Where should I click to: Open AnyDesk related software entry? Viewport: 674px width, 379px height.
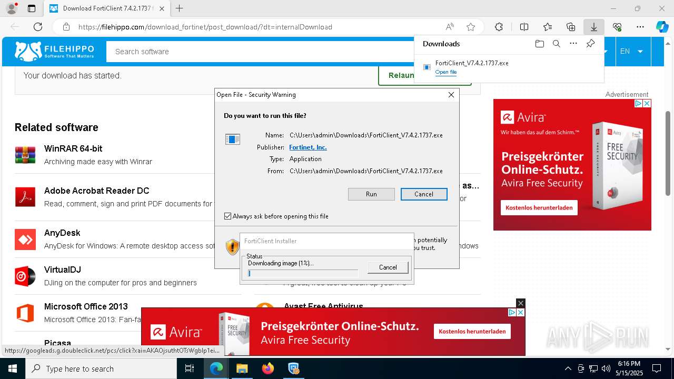pos(62,233)
